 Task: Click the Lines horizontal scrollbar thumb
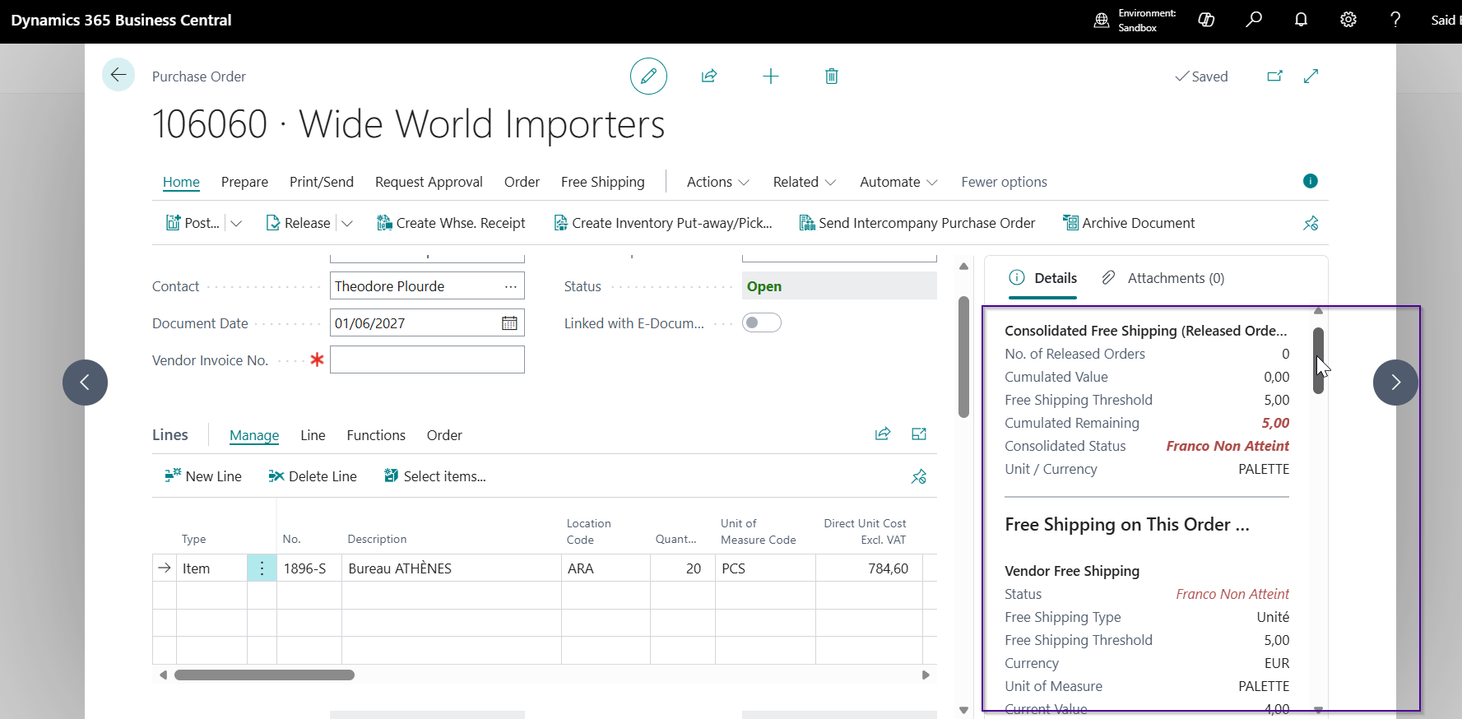[x=264, y=675]
